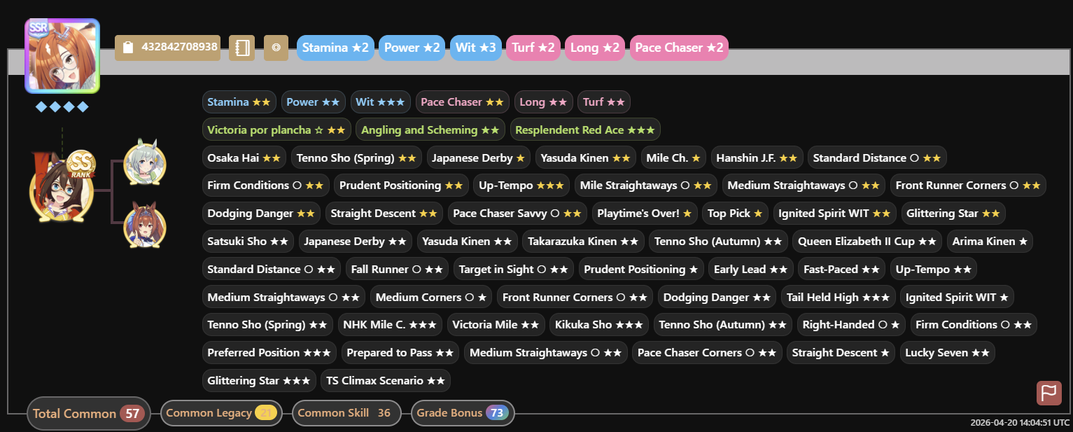Click the Medium Corners chip
This screenshot has width=1073, height=432.
tap(431, 297)
